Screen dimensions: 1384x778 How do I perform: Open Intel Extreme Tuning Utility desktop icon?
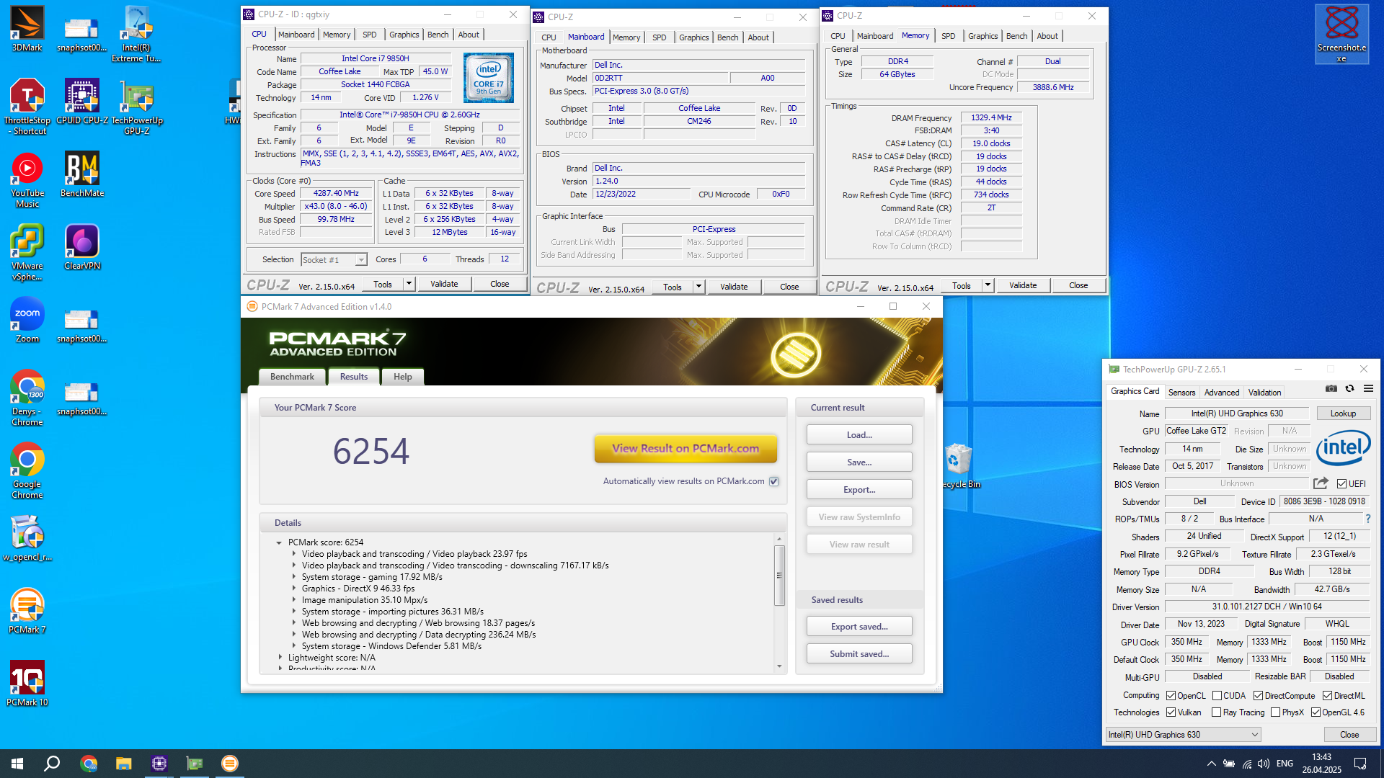[x=136, y=34]
